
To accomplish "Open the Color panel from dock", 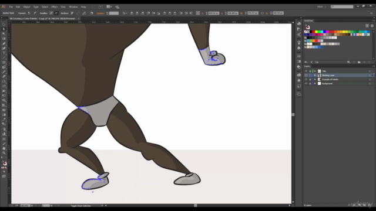I will pos(299,23).
